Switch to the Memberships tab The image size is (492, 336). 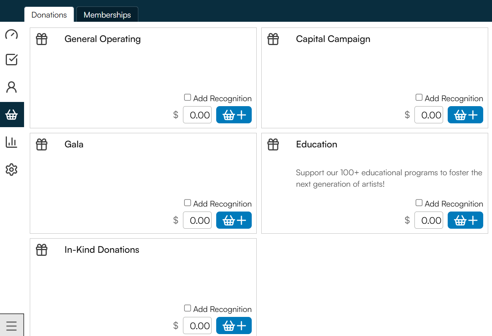coord(107,15)
